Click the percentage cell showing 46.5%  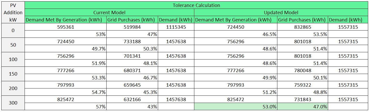235,34
